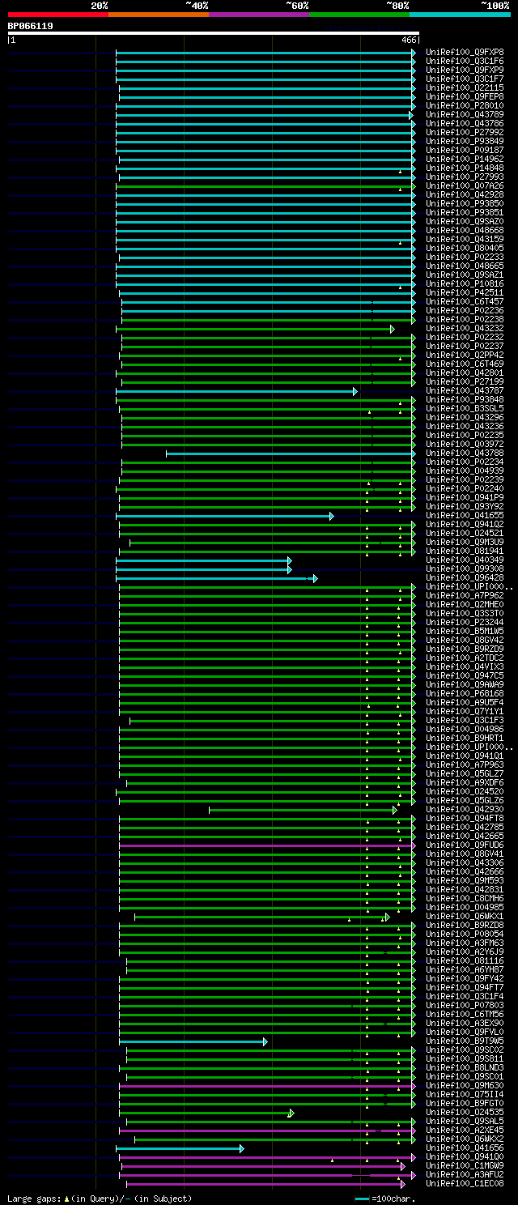Select hit UniRef100_Q9FY42
The width and height of the screenshot is (518, 1205).
click(465, 979)
